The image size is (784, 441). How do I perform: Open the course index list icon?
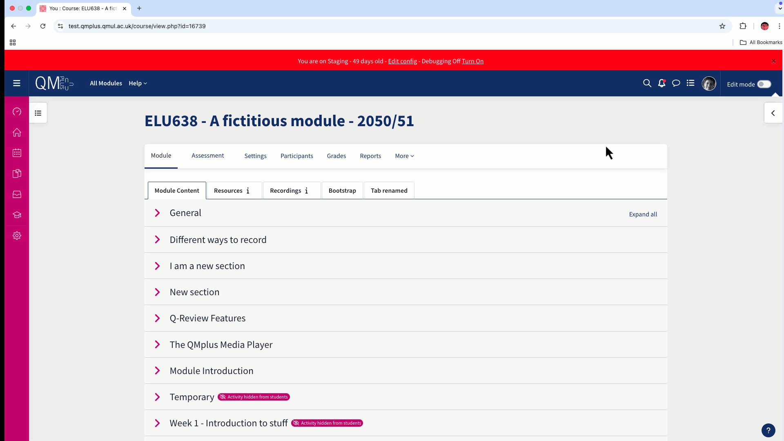690,83
